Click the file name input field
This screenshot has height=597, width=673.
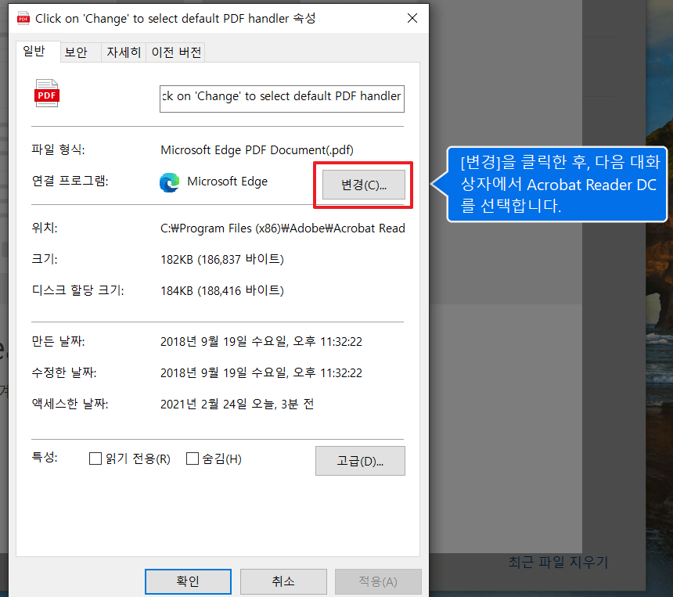tap(282, 99)
